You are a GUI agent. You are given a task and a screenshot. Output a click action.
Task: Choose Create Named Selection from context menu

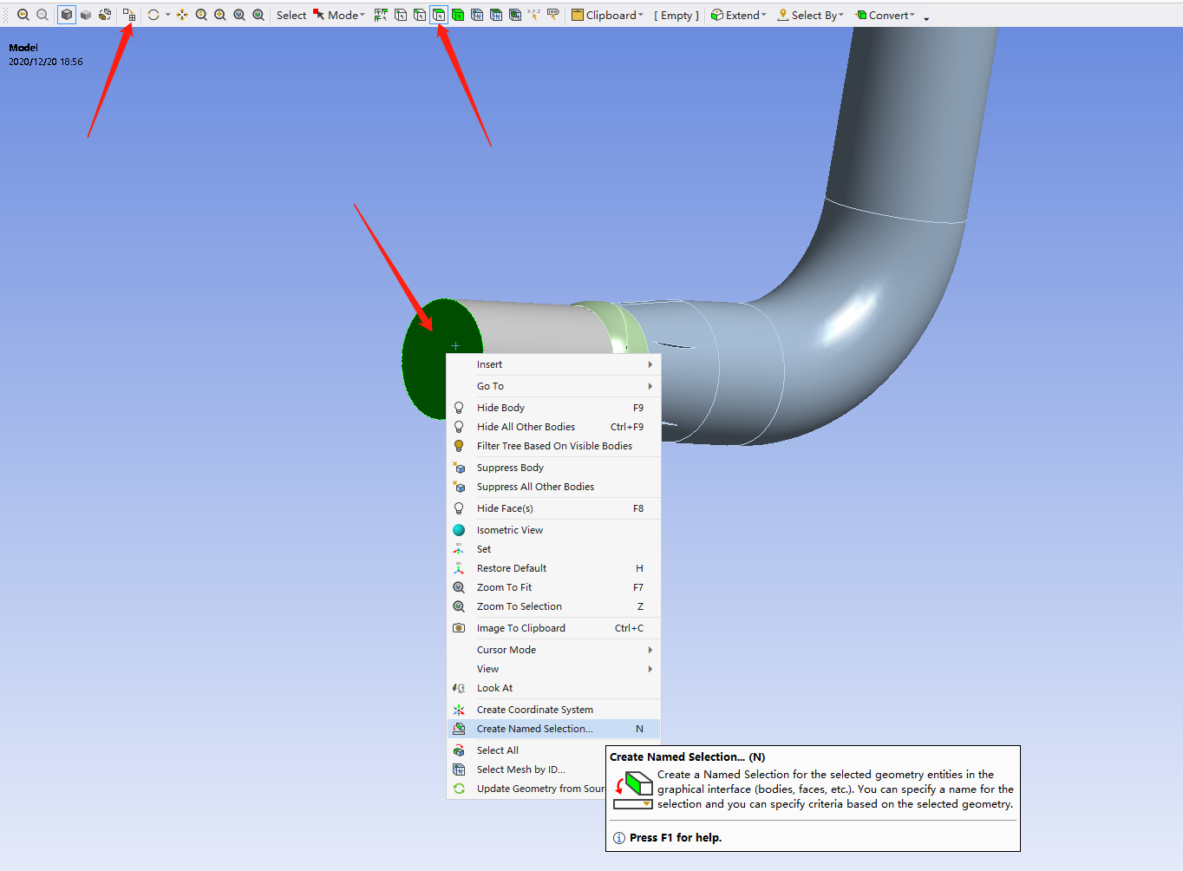click(x=534, y=729)
